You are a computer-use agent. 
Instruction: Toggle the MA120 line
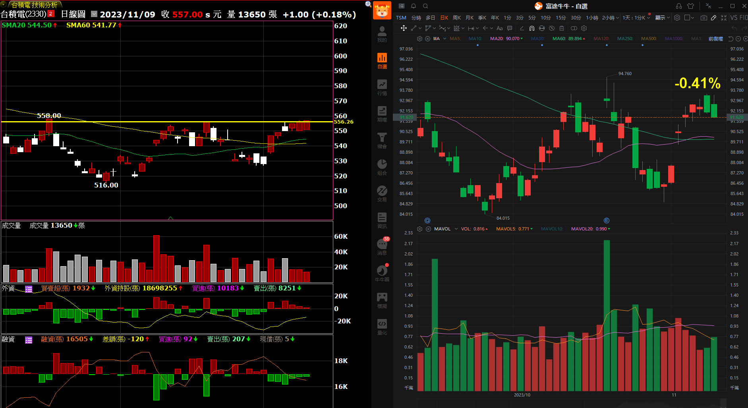pyautogui.click(x=601, y=39)
